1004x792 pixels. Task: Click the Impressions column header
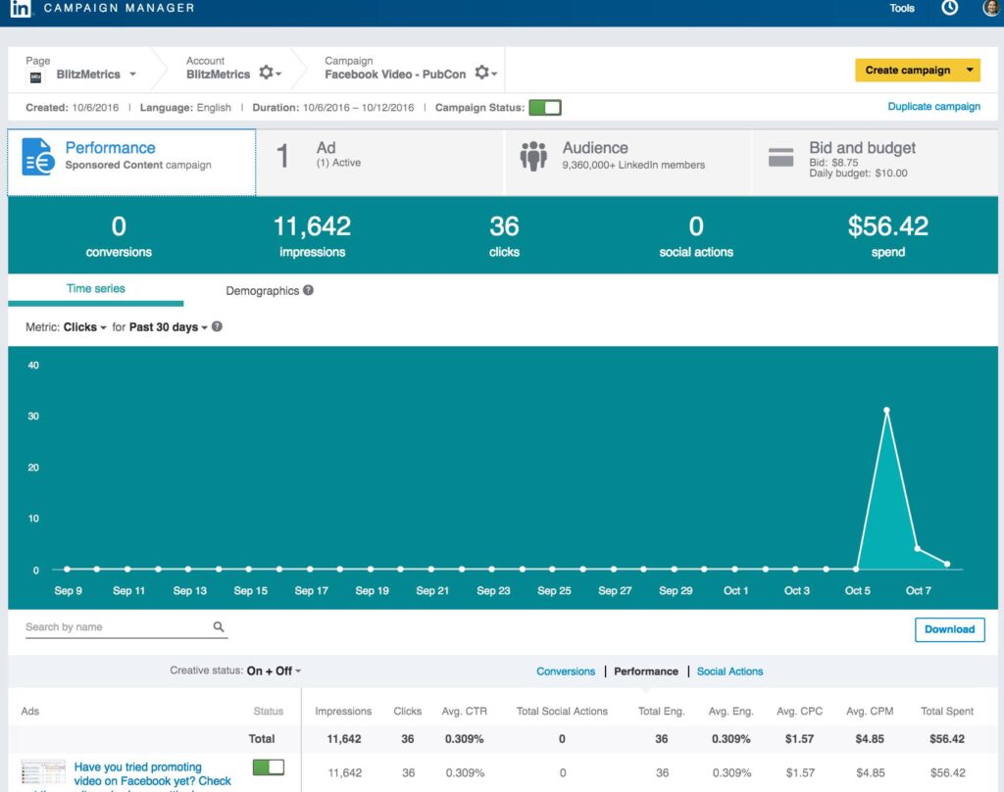342,711
